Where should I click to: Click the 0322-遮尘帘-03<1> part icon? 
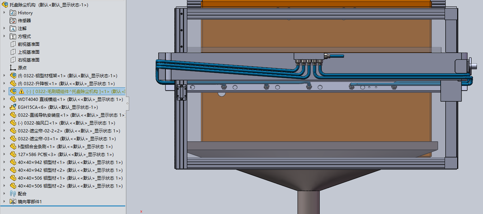(13, 139)
